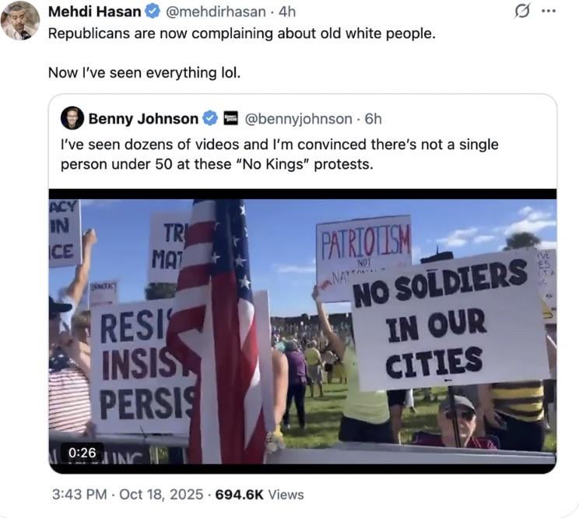579x518 pixels.
Task: Click the Grok slashed-circle icon
Action: click(522, 11)
